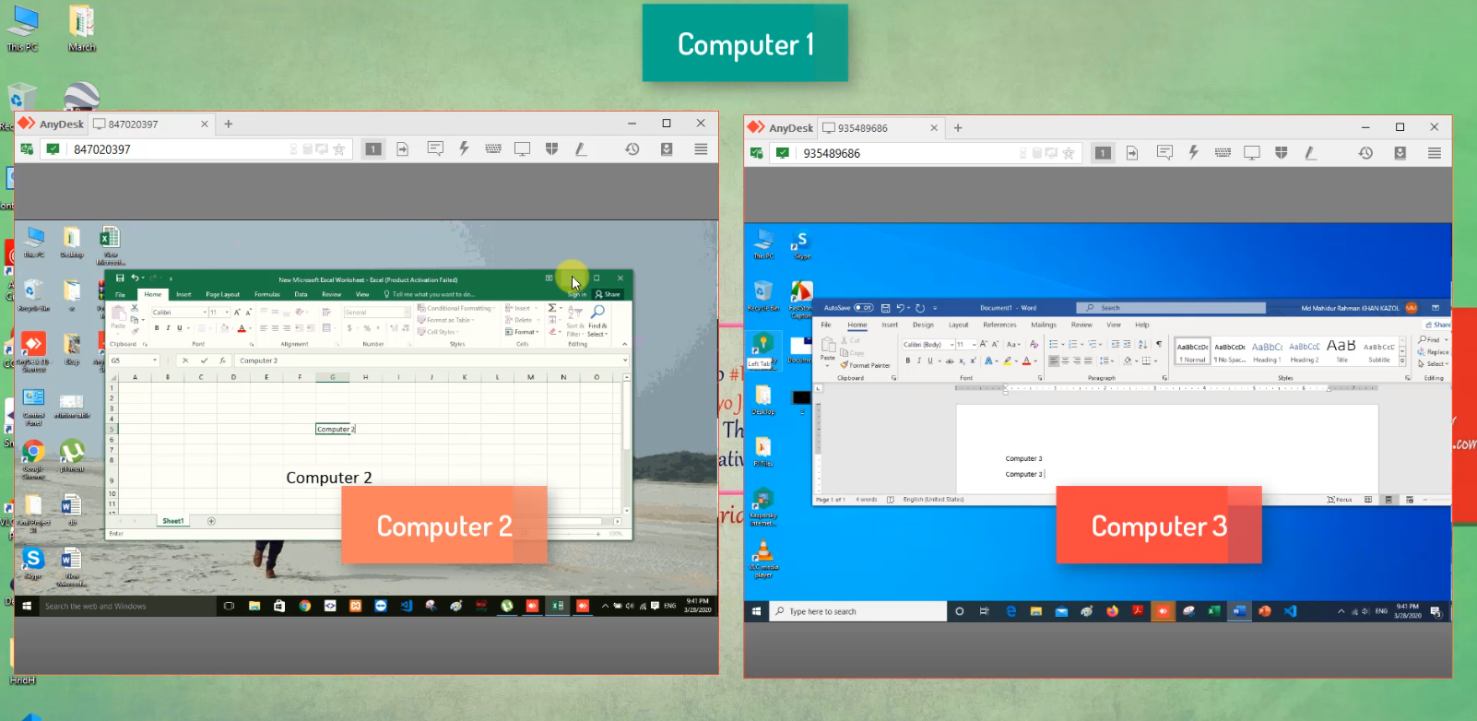Screen dimensions: 1477x721
Task: Click Word title bar Search box
Action: (x=1171, y=308)
